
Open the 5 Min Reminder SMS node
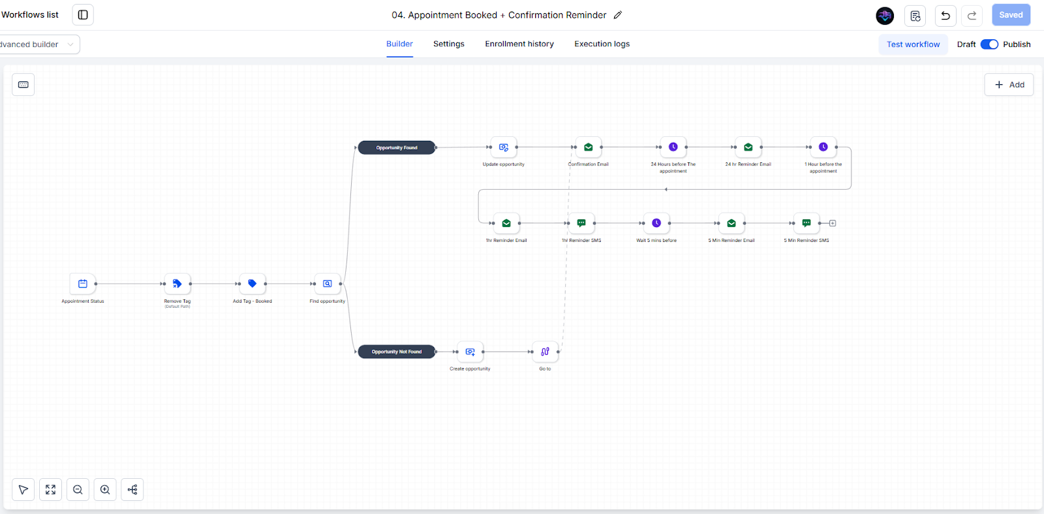click(x=806, y=223)
